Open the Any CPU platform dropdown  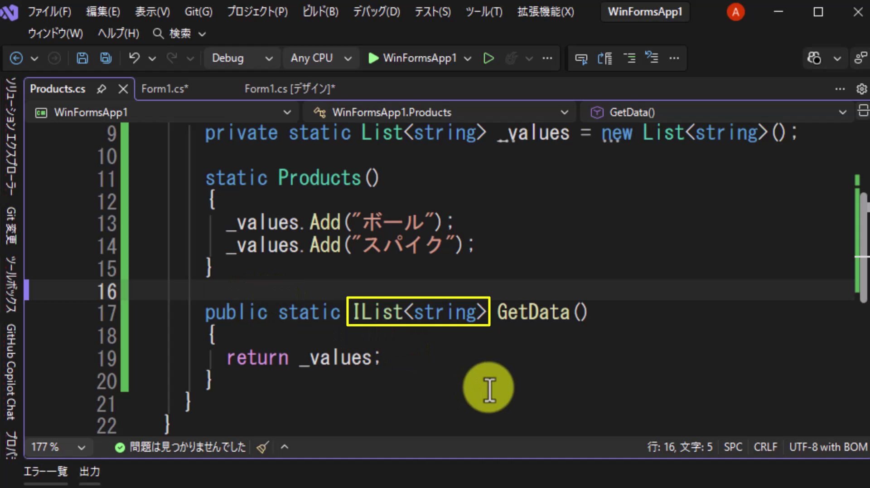pos(321,58)
